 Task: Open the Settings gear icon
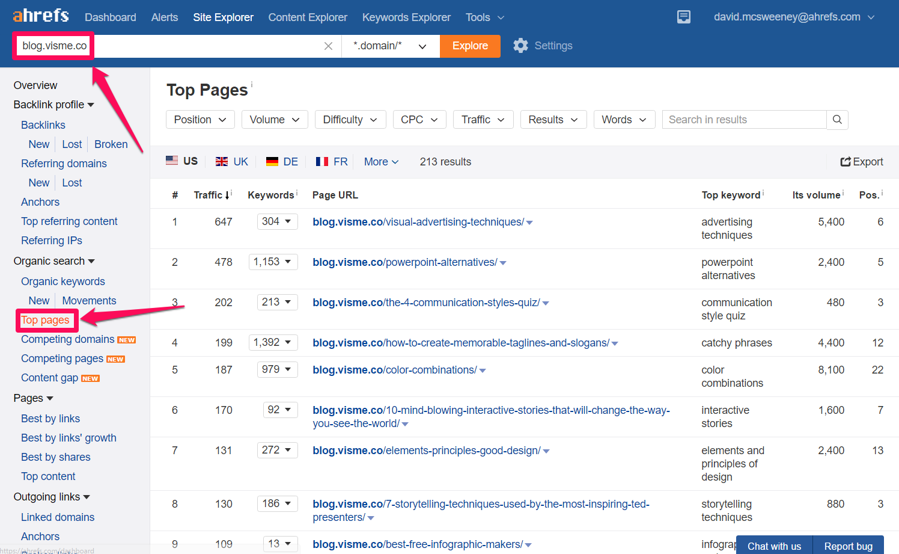pyautogui.click(x=520, y=46)
